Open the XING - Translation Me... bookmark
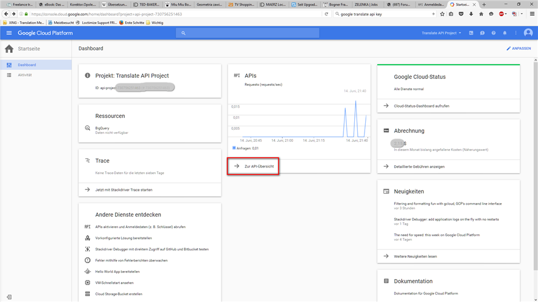This screenshot has height=302, width=538. 23,23
